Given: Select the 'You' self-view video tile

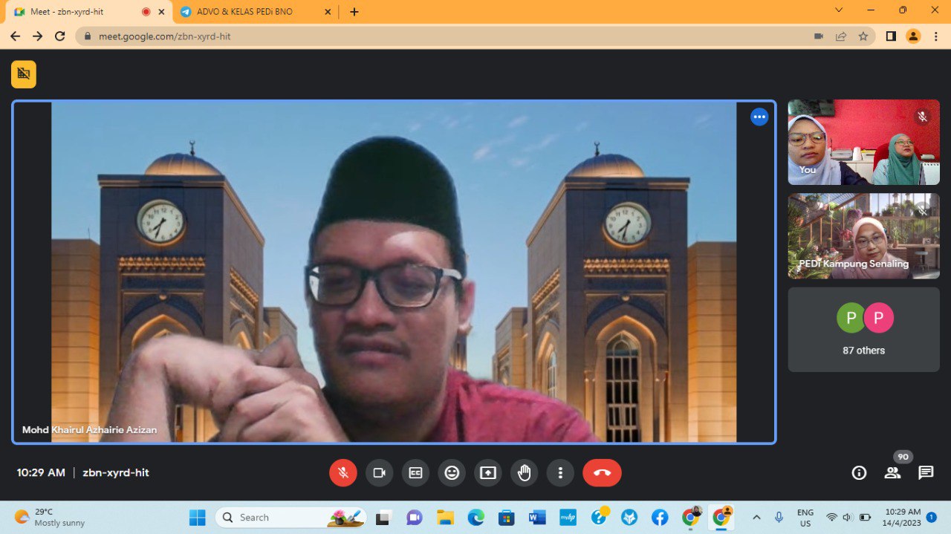Looking at the screenshot, I should (864, 142).
